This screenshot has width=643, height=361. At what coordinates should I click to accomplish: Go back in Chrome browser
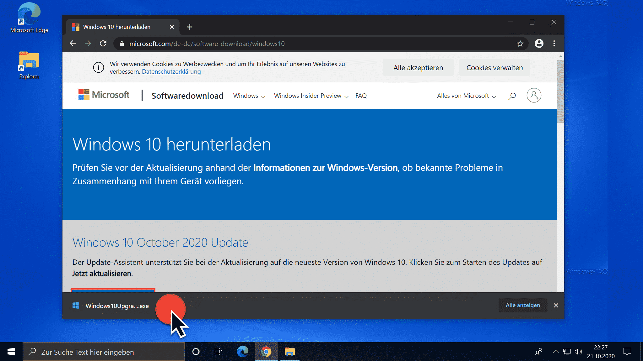[73, 44]
